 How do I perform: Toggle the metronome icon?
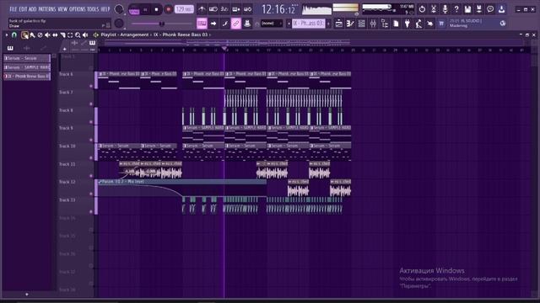(x=202, y=9)
